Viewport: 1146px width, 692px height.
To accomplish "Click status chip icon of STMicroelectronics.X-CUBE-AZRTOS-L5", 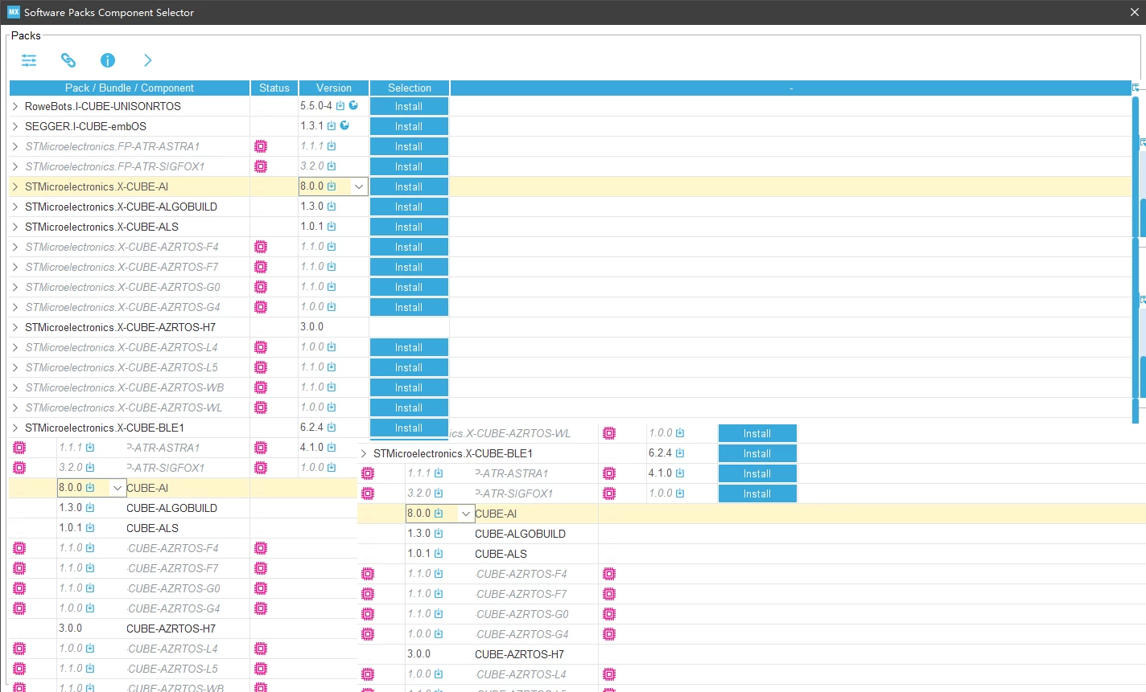I will click(x=261, y=367).
